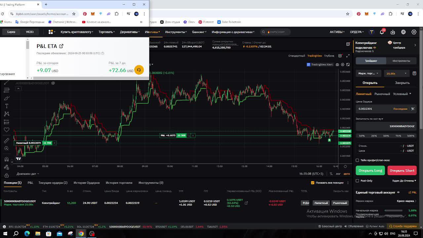
Task: Enable the Тейк-профит/стоп-лосс checkbox
Action: [357, 160]
